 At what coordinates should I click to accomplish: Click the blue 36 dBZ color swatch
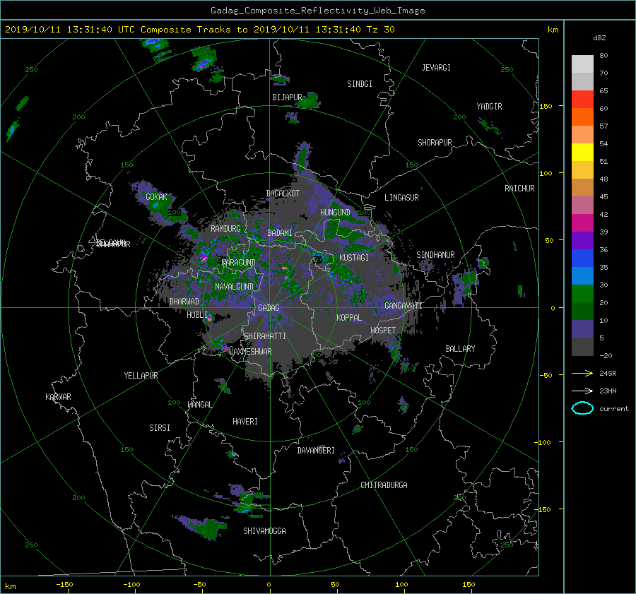tap(582, 259)
